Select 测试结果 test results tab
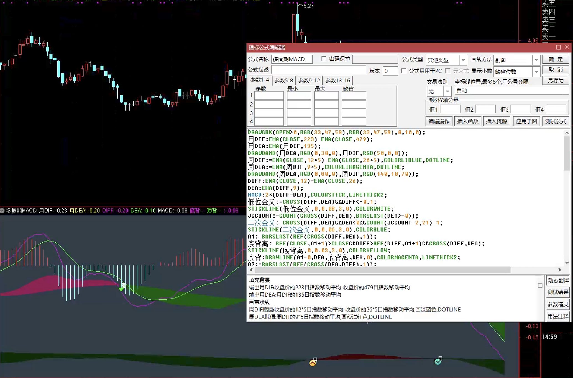 [558, 292]
